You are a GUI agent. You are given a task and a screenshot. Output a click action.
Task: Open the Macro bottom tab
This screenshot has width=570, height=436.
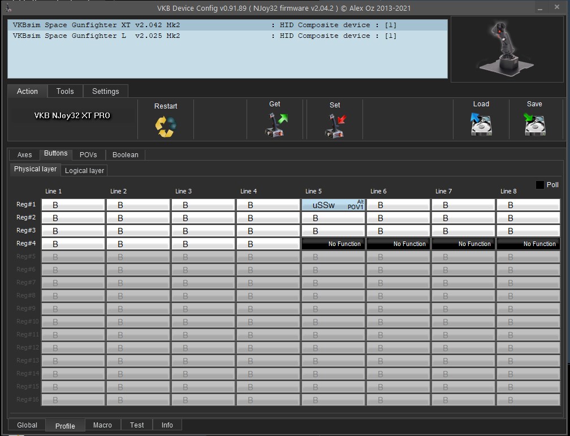point(102,425)
